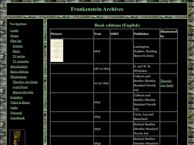Select the Feature films link
This screenshot has width=194, height=145.
click(x=18, y=46)
